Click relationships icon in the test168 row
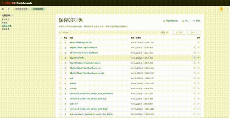Screen dimensions: 230x118 click(x=198, y=83)
